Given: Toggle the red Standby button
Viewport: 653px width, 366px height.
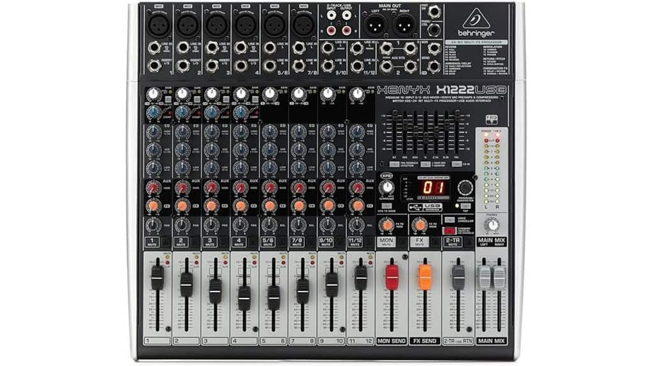Looking at the screenshot, I should (450, 230).
